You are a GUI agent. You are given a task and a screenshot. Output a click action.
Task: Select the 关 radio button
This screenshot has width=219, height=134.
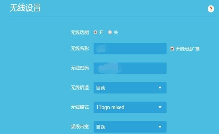pyautogui.click(x=110, y=32)
